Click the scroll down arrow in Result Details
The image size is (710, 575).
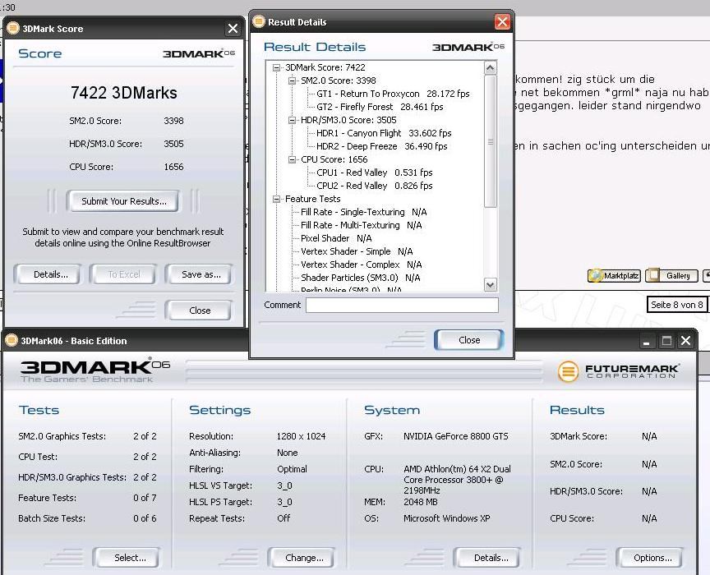tap(491, 284)
